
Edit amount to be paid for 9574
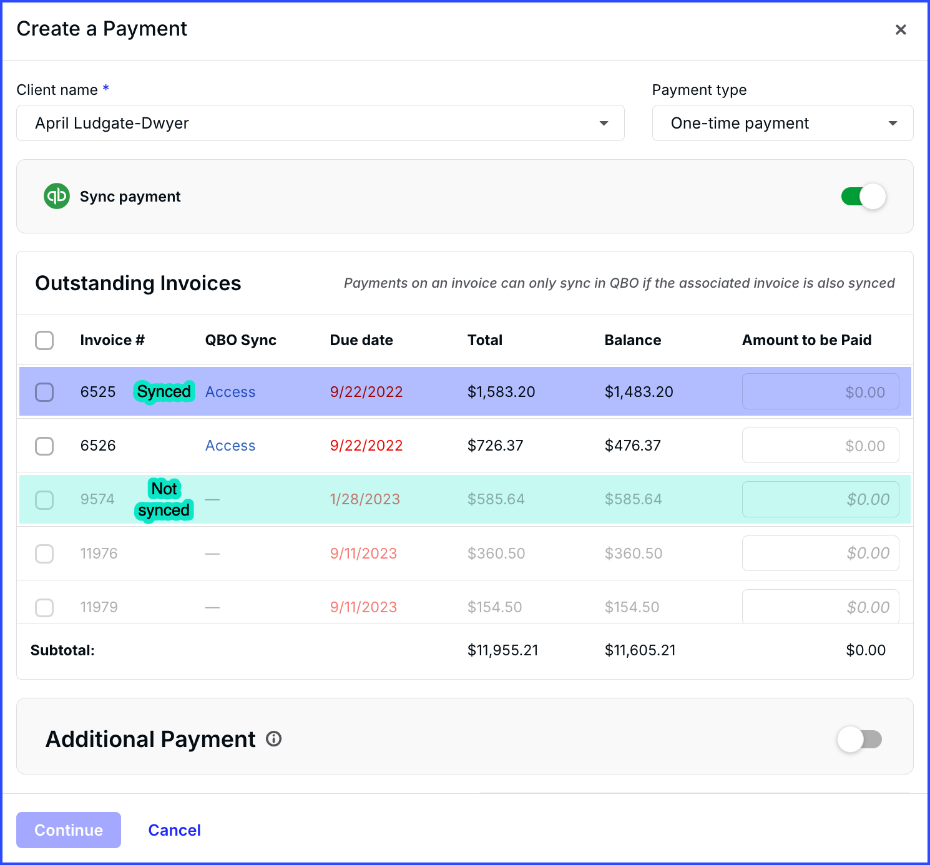pyautogui.click(x=820, y=499)
